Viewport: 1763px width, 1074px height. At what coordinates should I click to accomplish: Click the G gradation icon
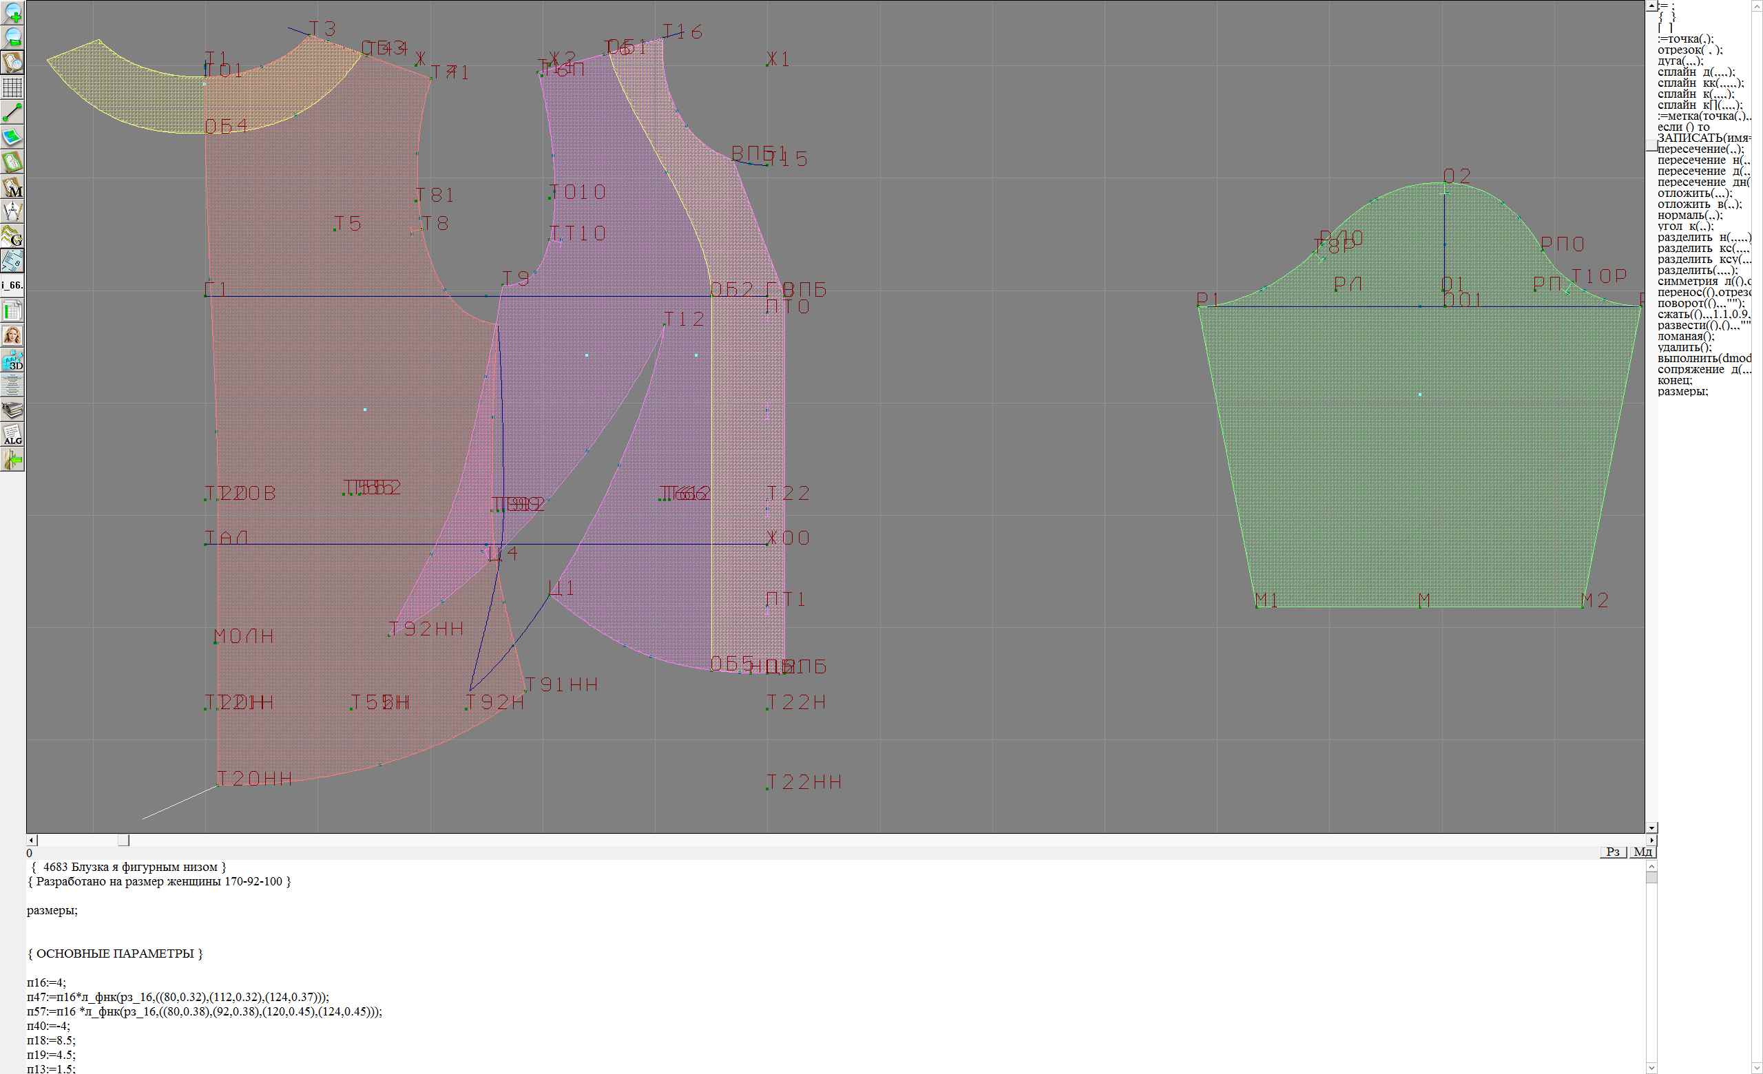pos(13,236)
